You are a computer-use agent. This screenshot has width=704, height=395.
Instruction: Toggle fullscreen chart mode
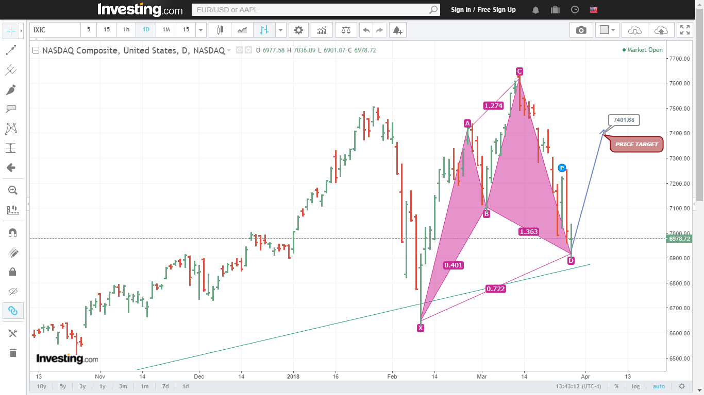(685, 30)
